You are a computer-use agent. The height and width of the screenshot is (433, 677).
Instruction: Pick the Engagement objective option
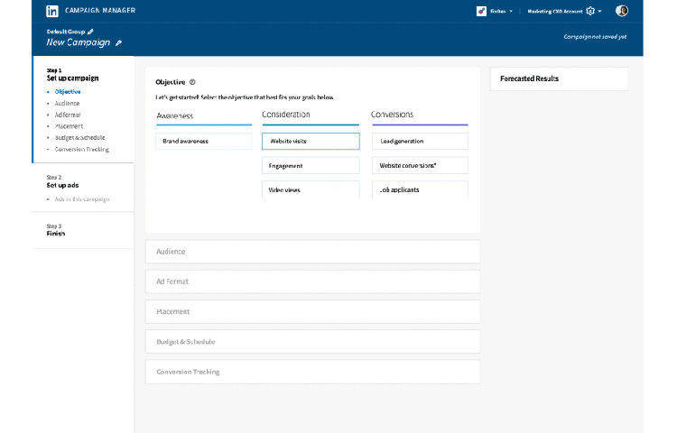pos(311,166)
